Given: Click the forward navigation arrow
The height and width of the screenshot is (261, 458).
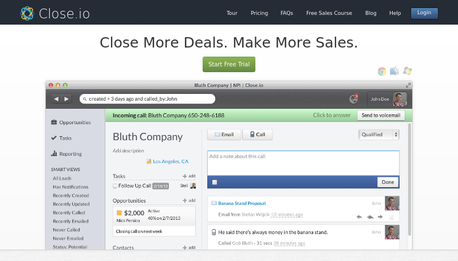Looking at the screenshot, I should tap(66, 99).
